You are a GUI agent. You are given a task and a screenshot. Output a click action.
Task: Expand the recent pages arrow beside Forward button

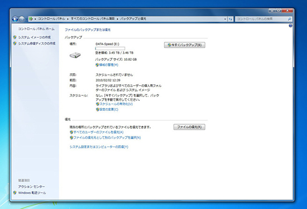tap(26, 19)
